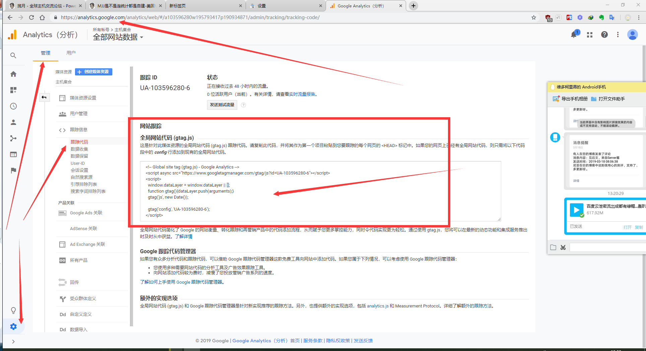Click the 创建媒体资源 button
This screenshot has width=646, height=351.
tap(94, 72)
